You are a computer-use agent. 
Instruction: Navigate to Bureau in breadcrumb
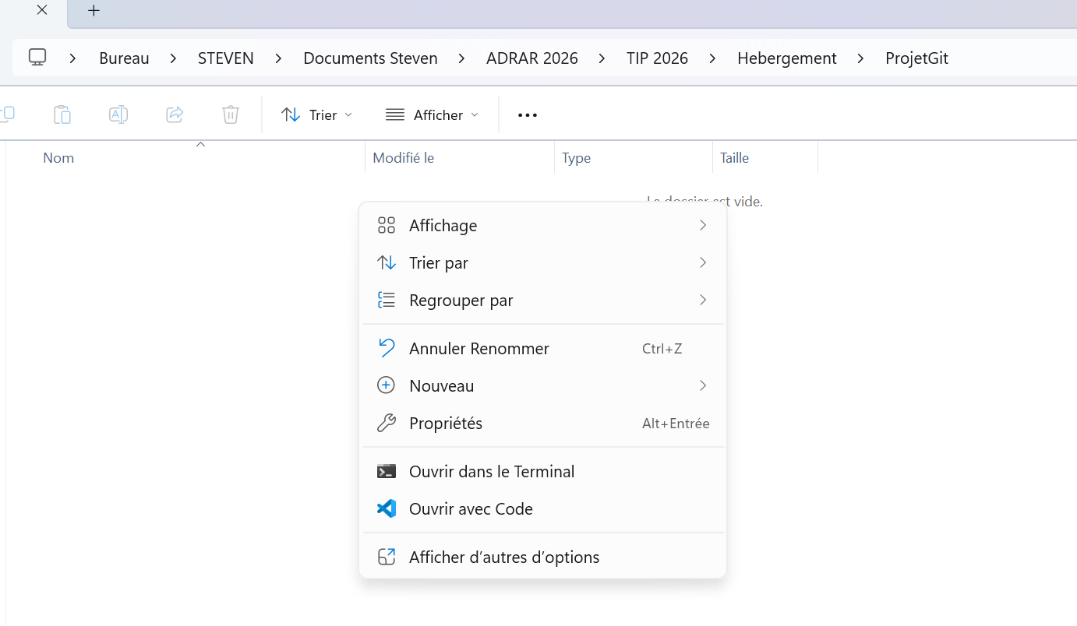click(x=124, y=58)
